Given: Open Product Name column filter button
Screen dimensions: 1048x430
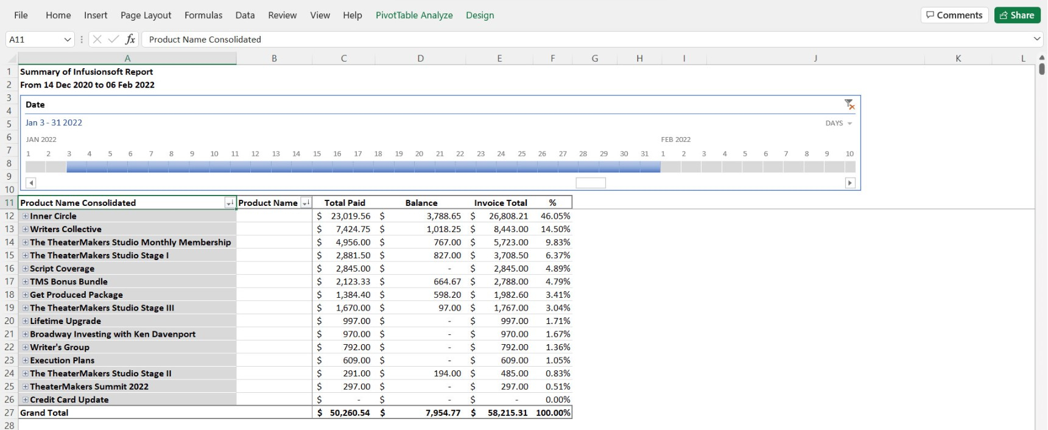Looking at the screenshot, I should [306, 203].
